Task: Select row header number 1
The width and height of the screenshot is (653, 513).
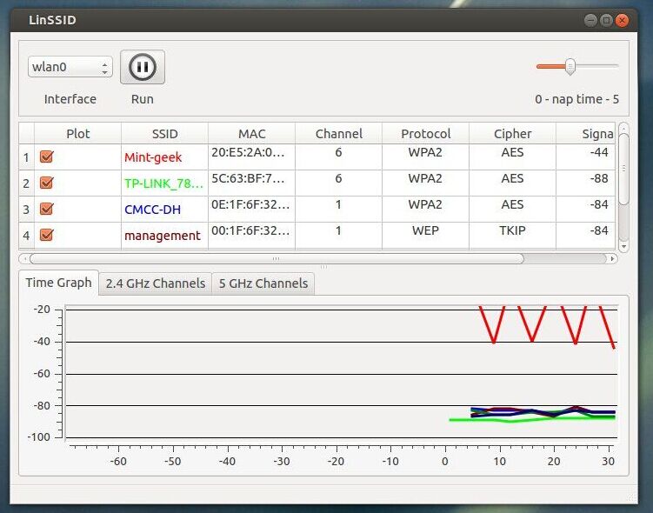Action: (26, 157)
